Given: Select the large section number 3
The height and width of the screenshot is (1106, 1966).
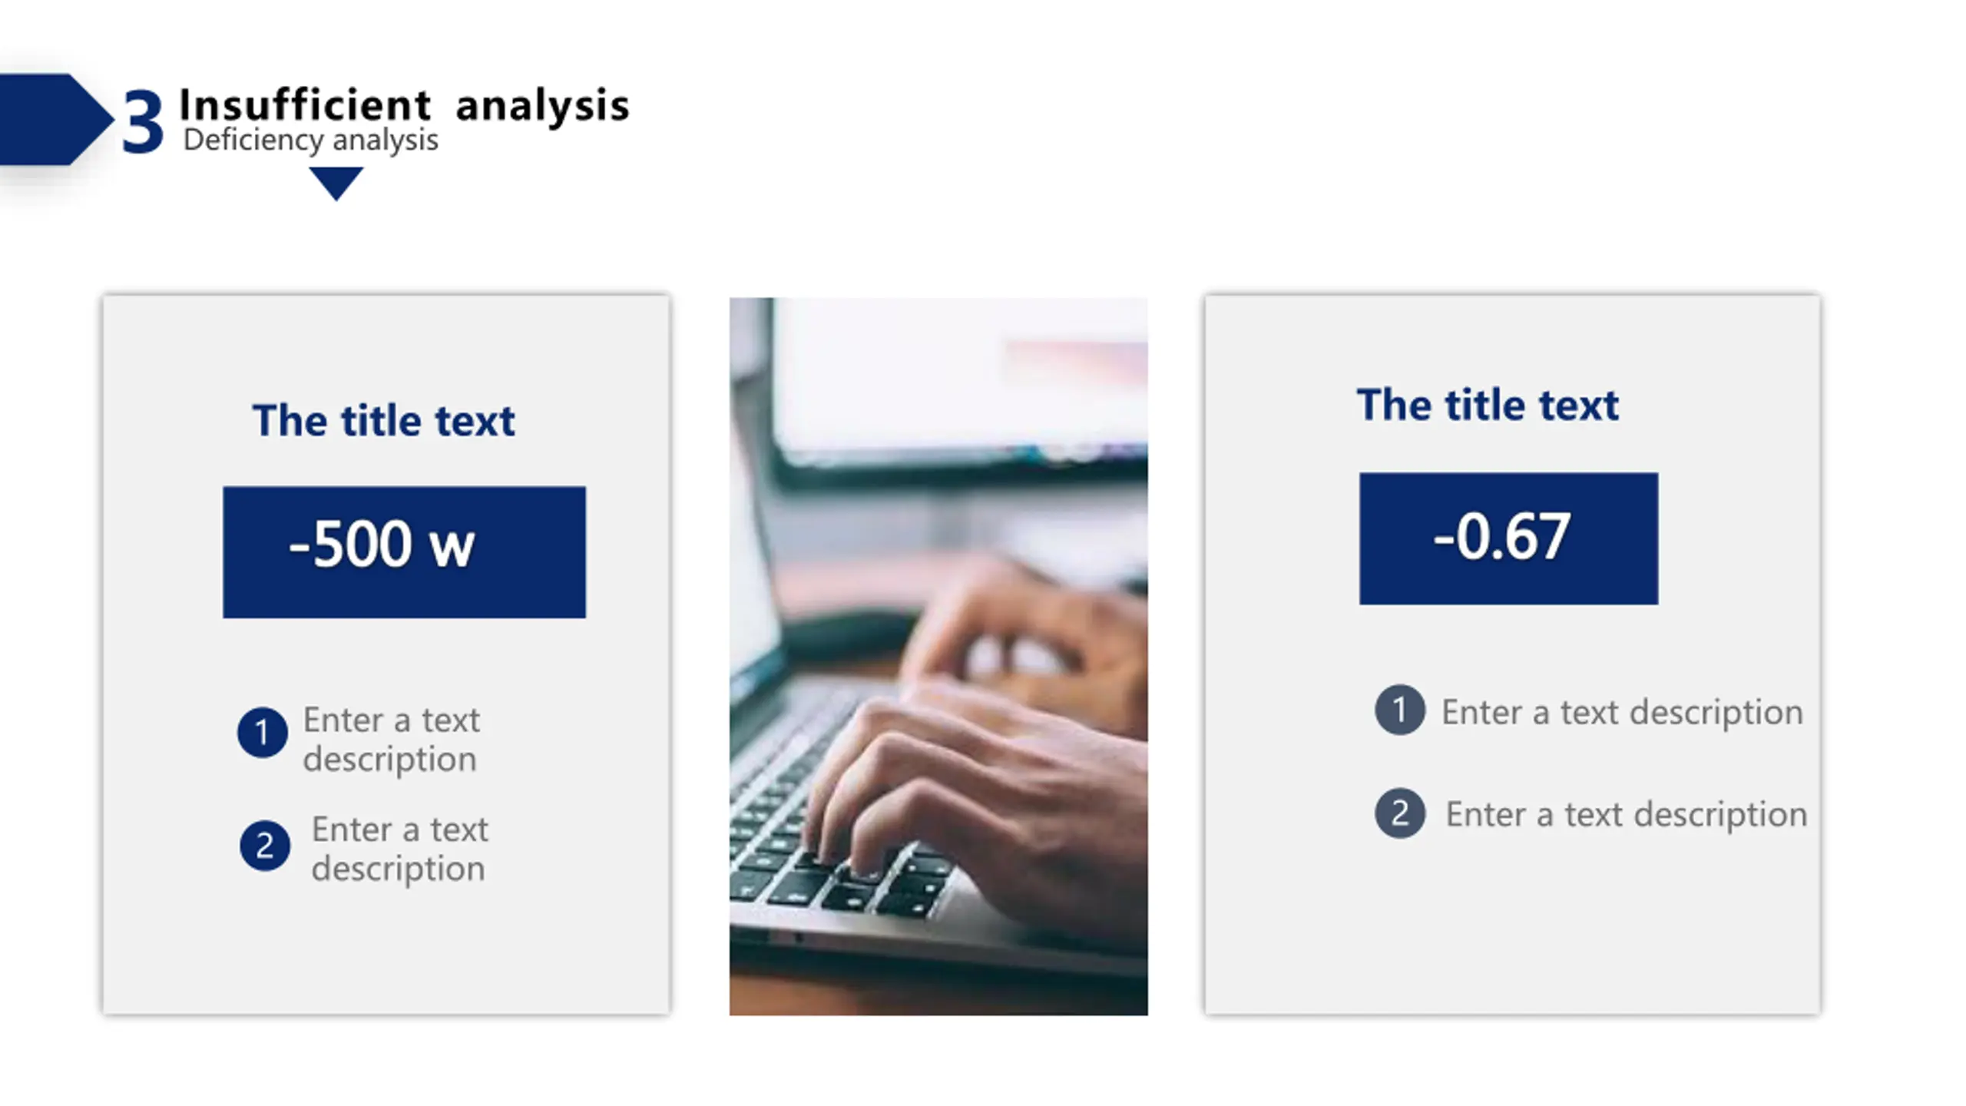Looking at the screenshot, I should 143,121.
